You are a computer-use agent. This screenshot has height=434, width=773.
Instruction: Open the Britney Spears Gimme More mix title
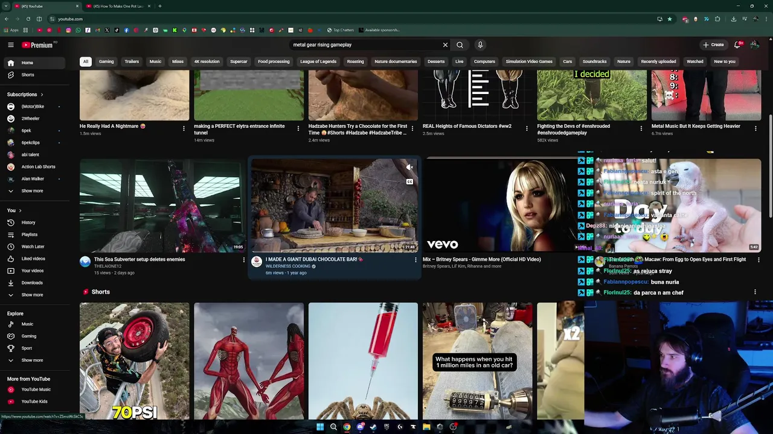[x=482, y=259]
